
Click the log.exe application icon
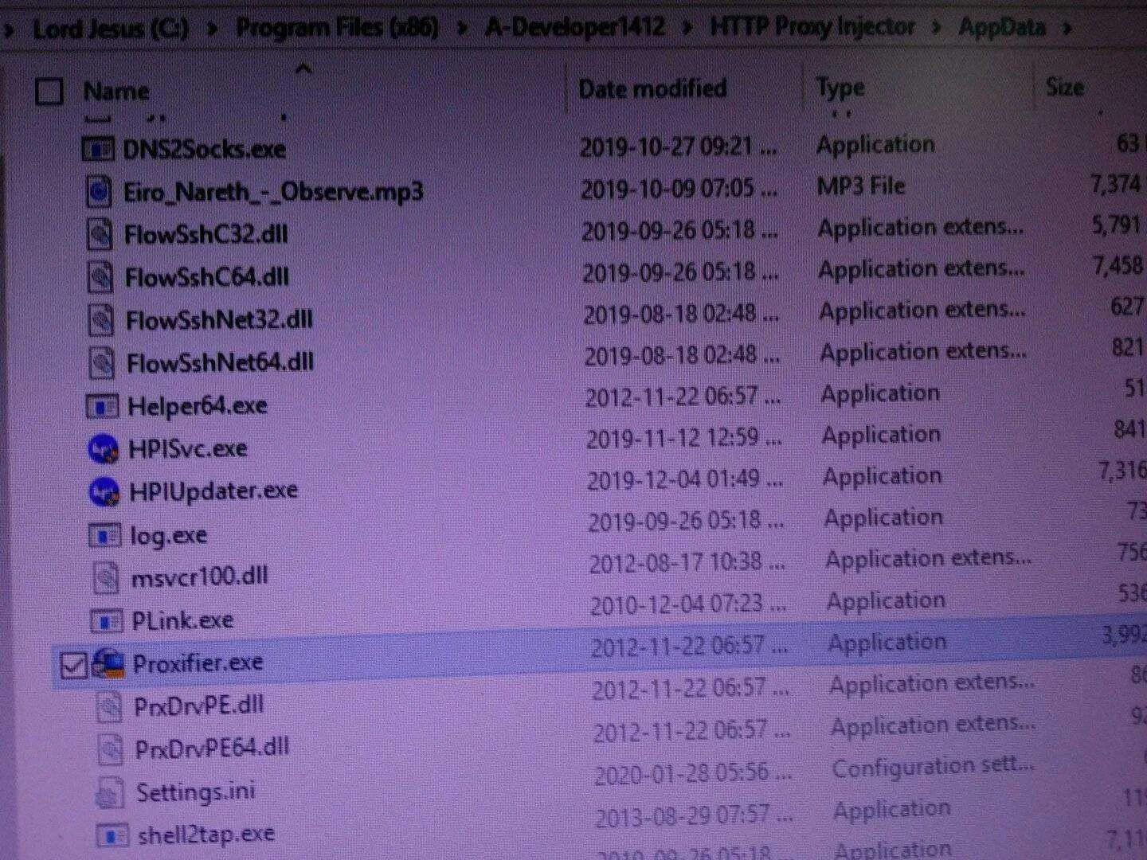105,535
